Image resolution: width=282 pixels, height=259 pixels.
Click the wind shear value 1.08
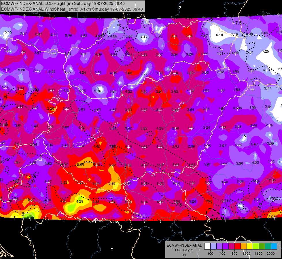(50, 127)
